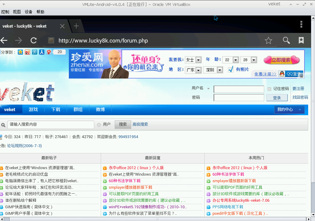The width and height of the screenshot is (315, 221).
Task: Open 论坛规则(2006-7-3) announcement
Action: (x=24, y=146)
